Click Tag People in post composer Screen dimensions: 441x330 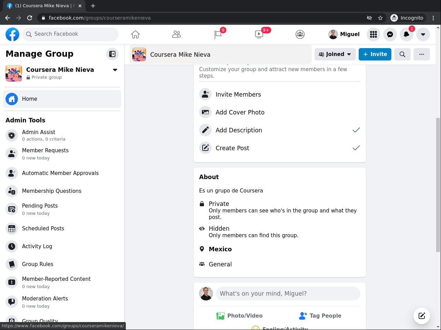tap(320, 316)
